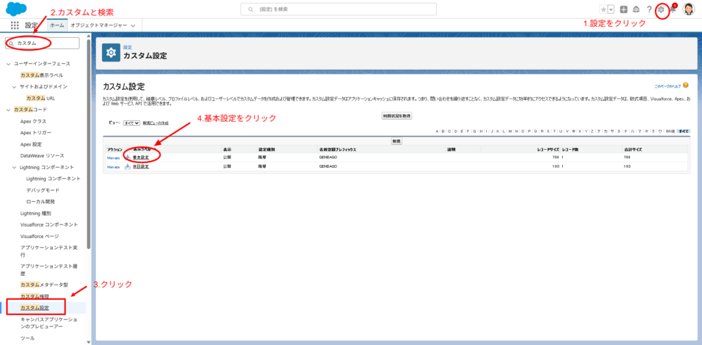Collapse the ユーザーインターフェース tree section

[x=8, y=64]
